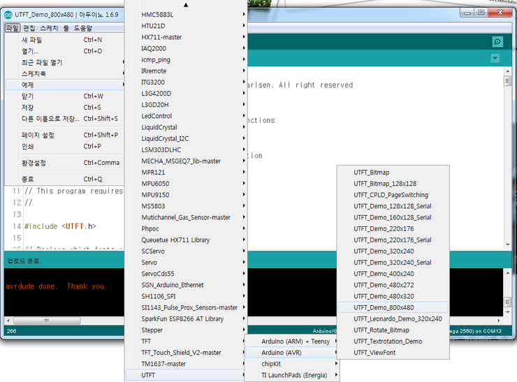
Task: Open Stepper library examples
Action: 186,330
